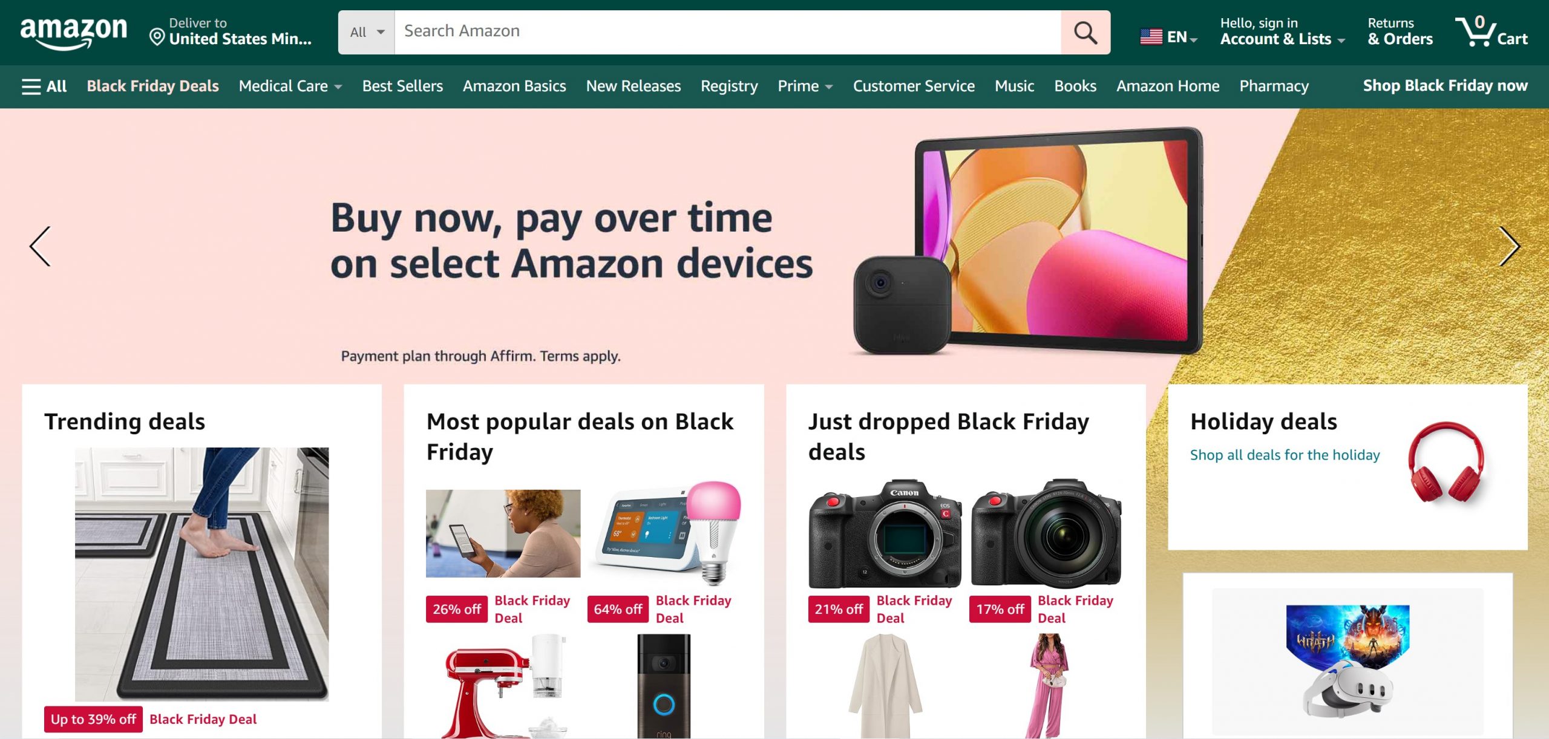Show the previous carousel banner
The image size is (1549, 739).
[40, 246]
